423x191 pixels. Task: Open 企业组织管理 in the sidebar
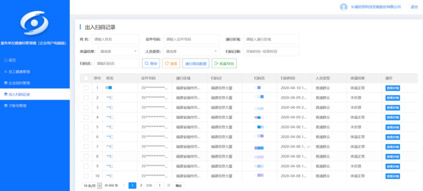pos(17,83)
